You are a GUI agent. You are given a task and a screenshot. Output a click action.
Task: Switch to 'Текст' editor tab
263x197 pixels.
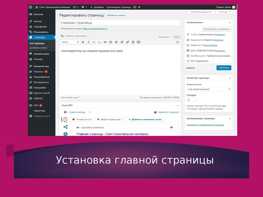pyautogui.click(x=176, y=37)
